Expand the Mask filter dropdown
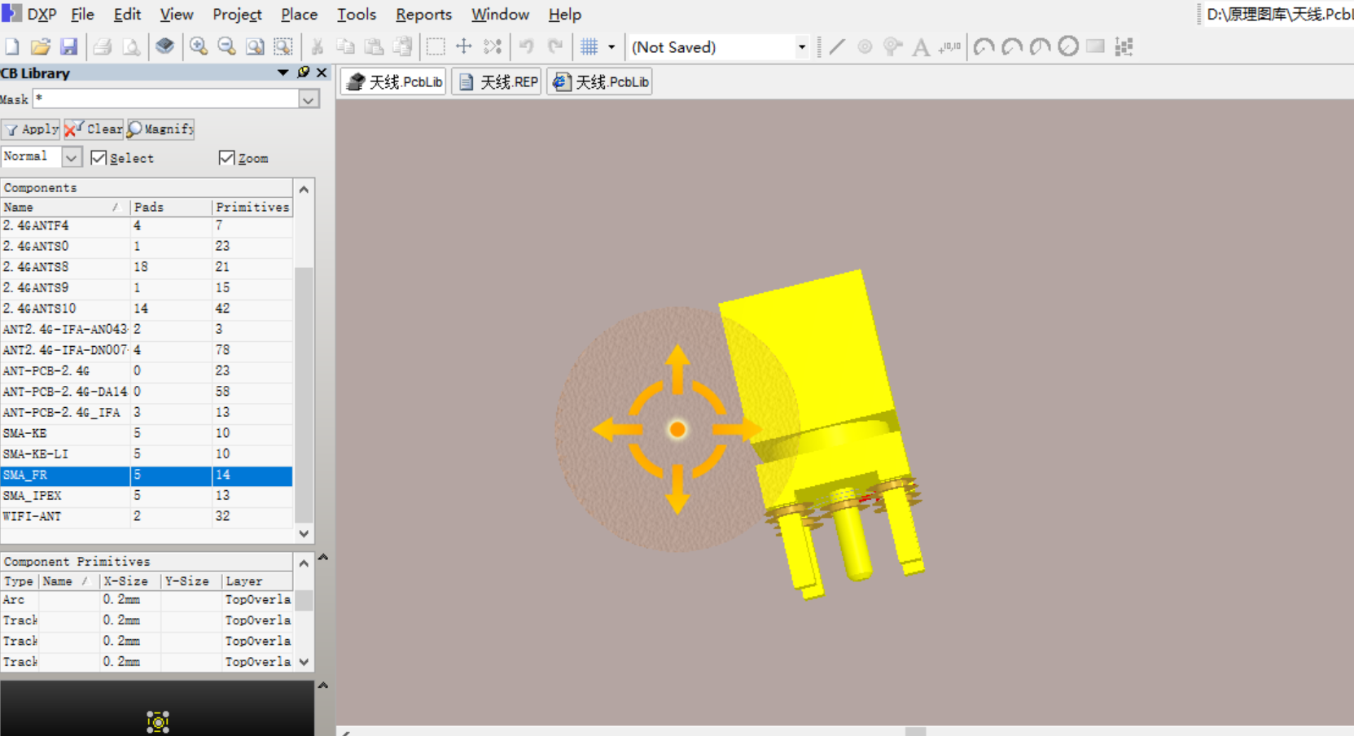The image size is (1354, 736). [x=309, y=99]
